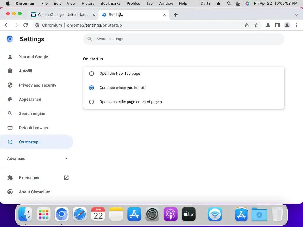The width and height of the screenshot is (303, 227).
Task: Open the File menu
Action: (x=44, y=4)
